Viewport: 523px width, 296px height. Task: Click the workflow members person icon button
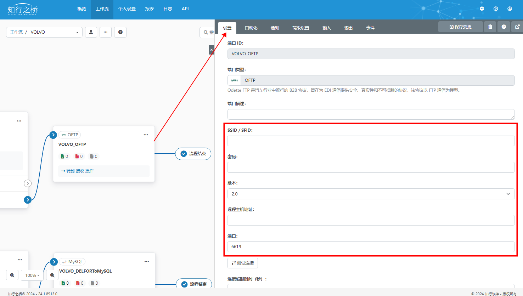click(91, 32)
